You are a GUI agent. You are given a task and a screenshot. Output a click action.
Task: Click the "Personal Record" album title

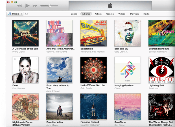coord(90,122)
